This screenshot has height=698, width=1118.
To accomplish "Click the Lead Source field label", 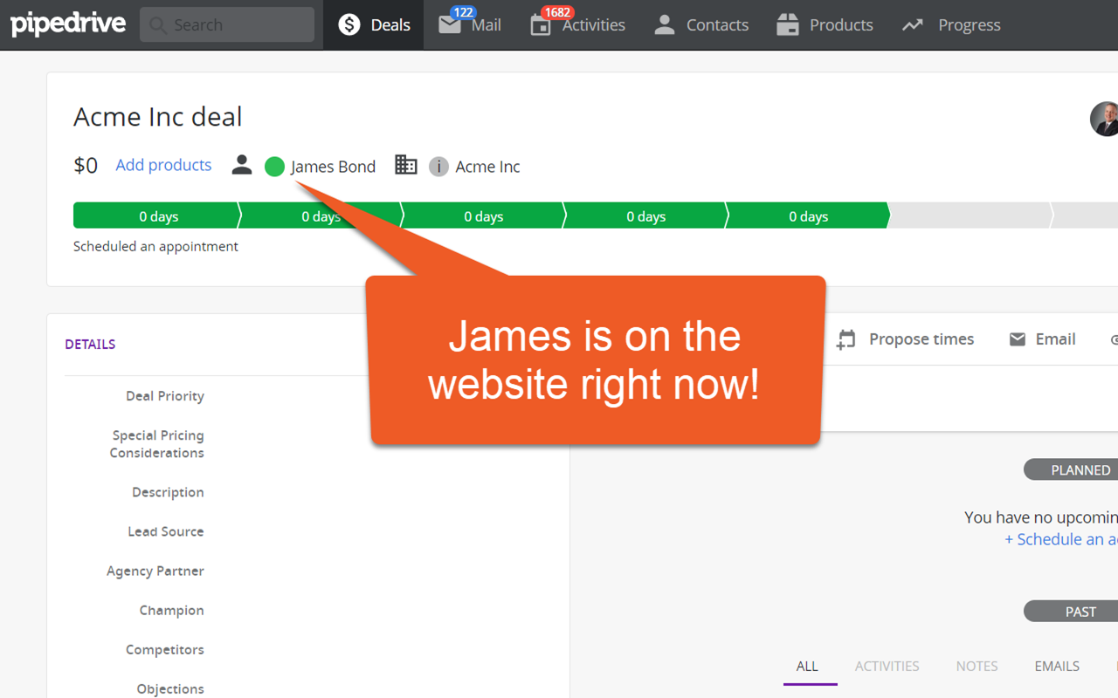I will (166, 531).
